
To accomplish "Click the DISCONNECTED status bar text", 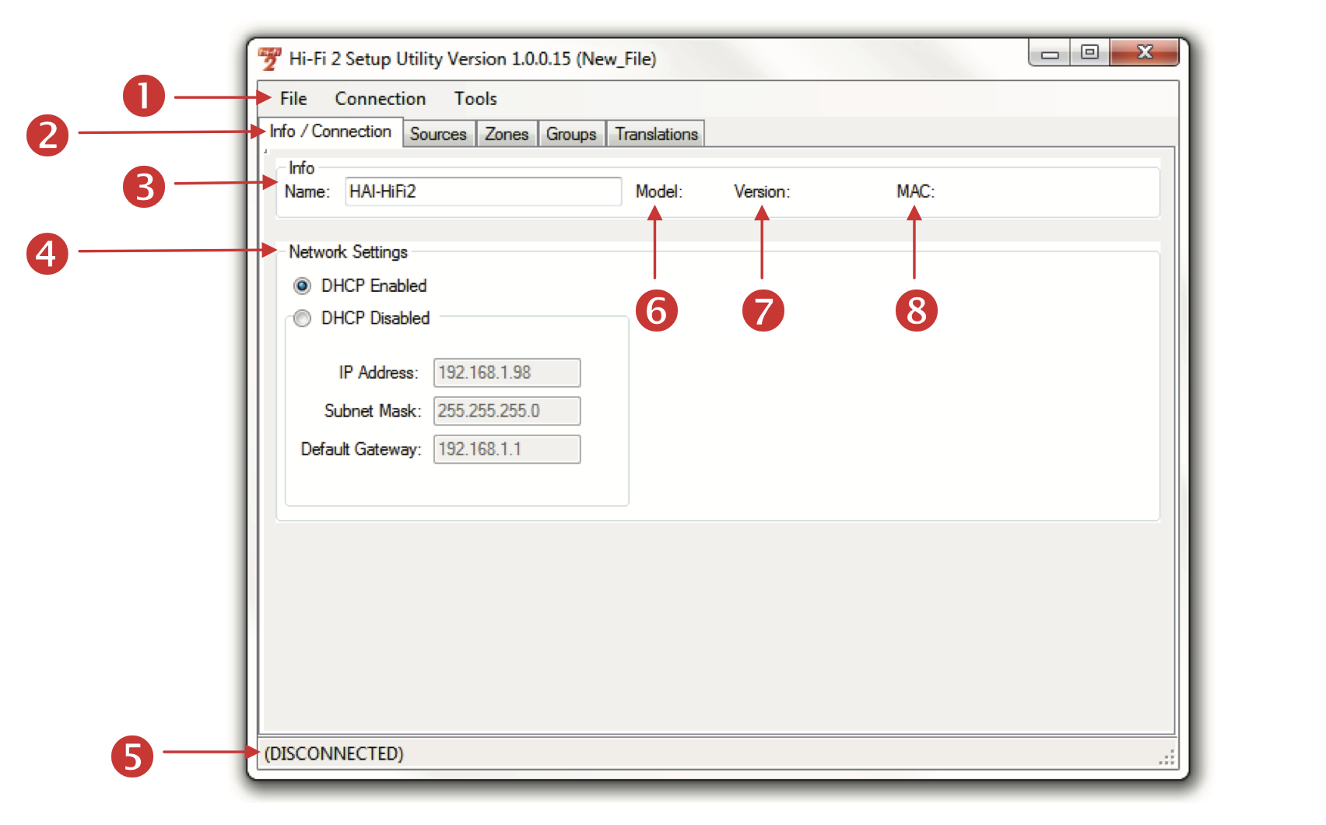I will coord(334,753).
